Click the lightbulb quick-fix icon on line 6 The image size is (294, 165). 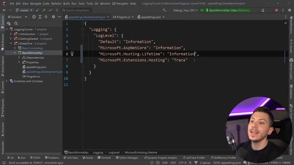72,54
